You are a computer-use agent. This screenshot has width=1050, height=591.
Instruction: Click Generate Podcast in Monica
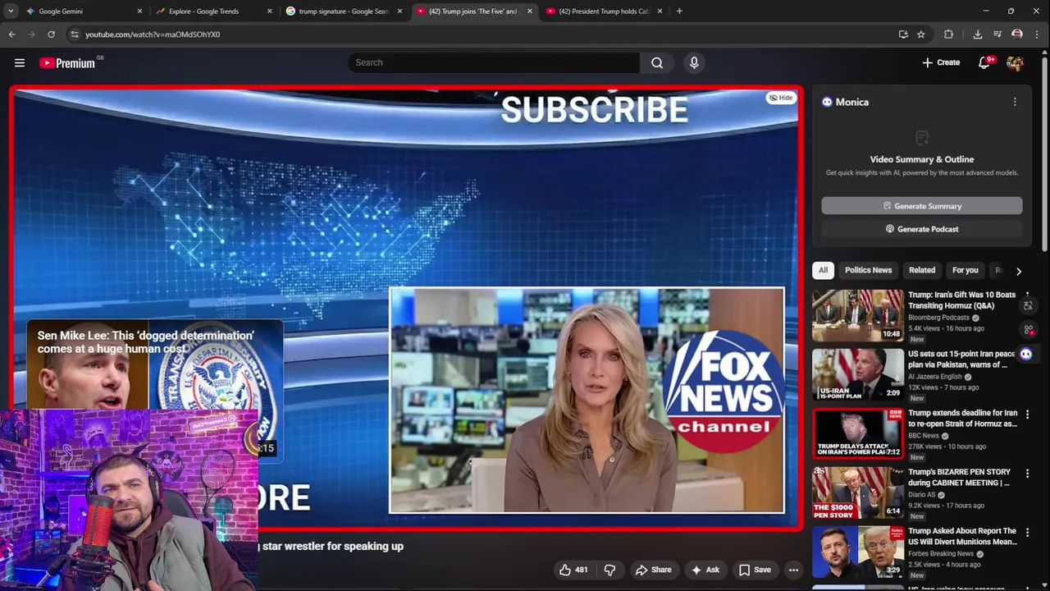coord(922,229)
